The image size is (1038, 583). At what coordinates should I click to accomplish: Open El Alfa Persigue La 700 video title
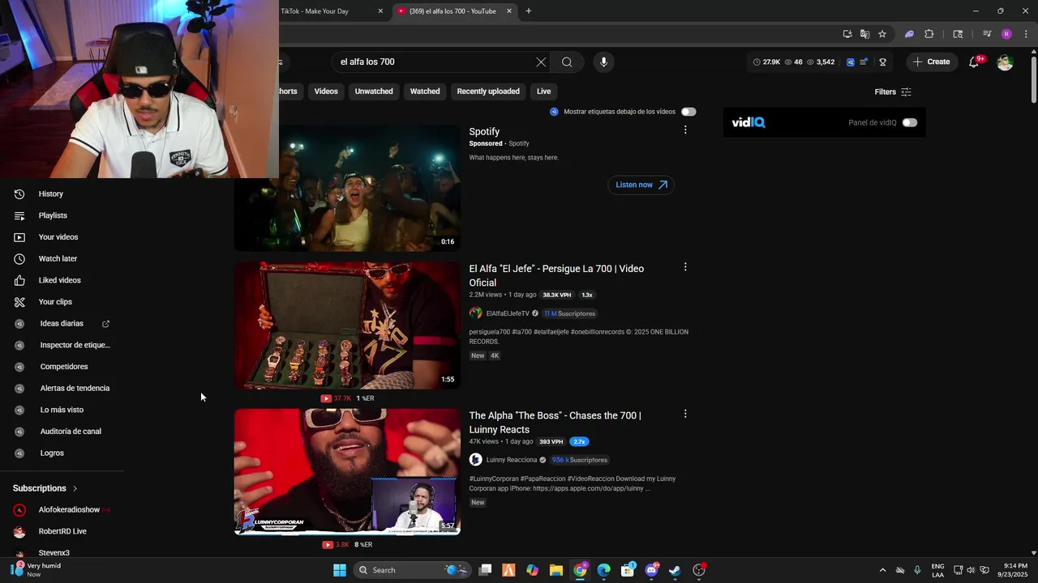pyautogui.click(x=556, y=275)
